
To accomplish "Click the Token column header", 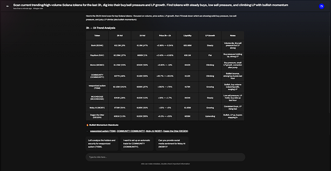I will pos(97,35).
